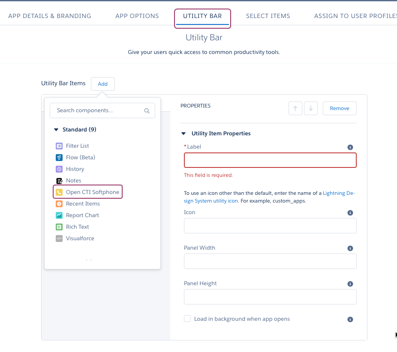This screenshot has width=397, height=352.
Task: Collapse the Utility Item Properties section
Action: coord(183,134)
